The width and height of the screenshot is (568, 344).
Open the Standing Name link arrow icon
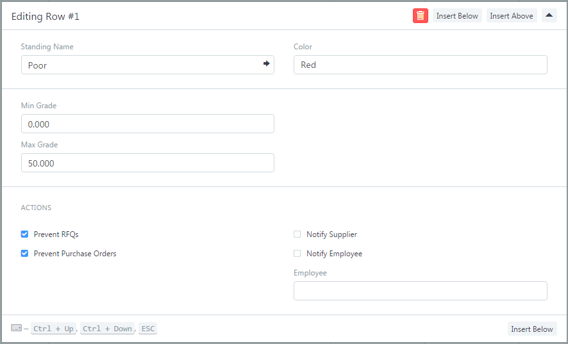tap(266, 64)
